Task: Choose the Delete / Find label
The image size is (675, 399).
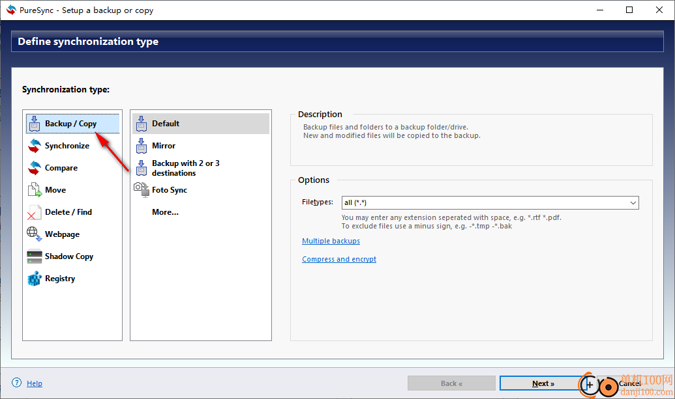Action: click(x=68, y=212)
